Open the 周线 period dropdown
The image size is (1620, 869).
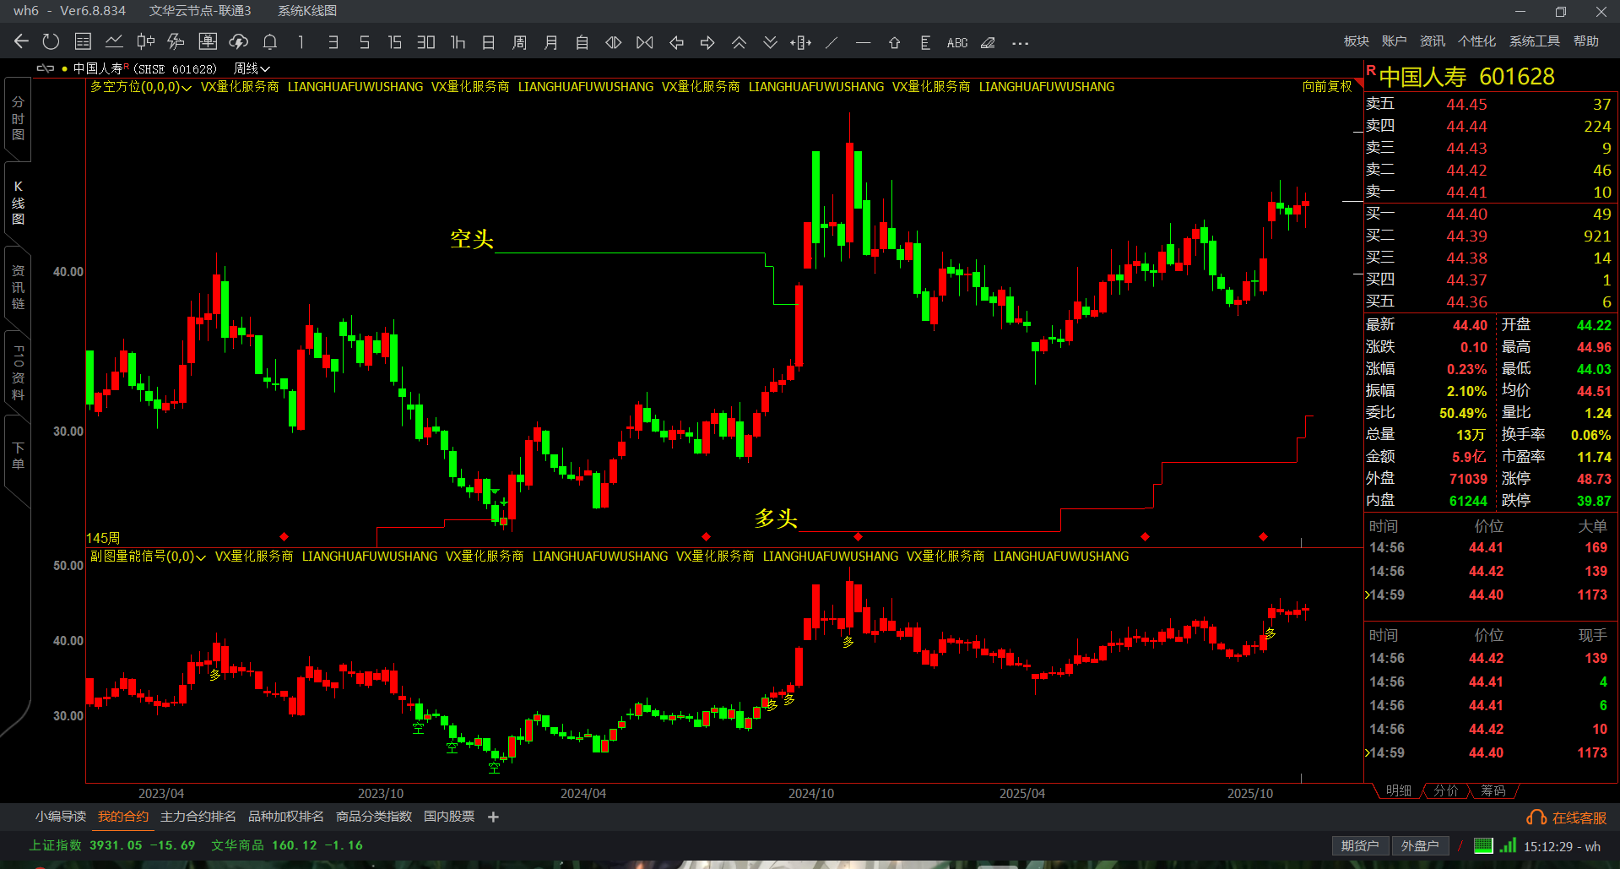click(x=252, y=68)
